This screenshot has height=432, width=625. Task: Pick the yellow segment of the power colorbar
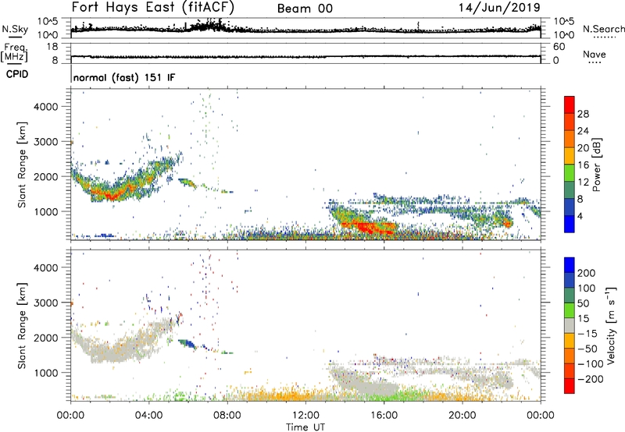570,155
